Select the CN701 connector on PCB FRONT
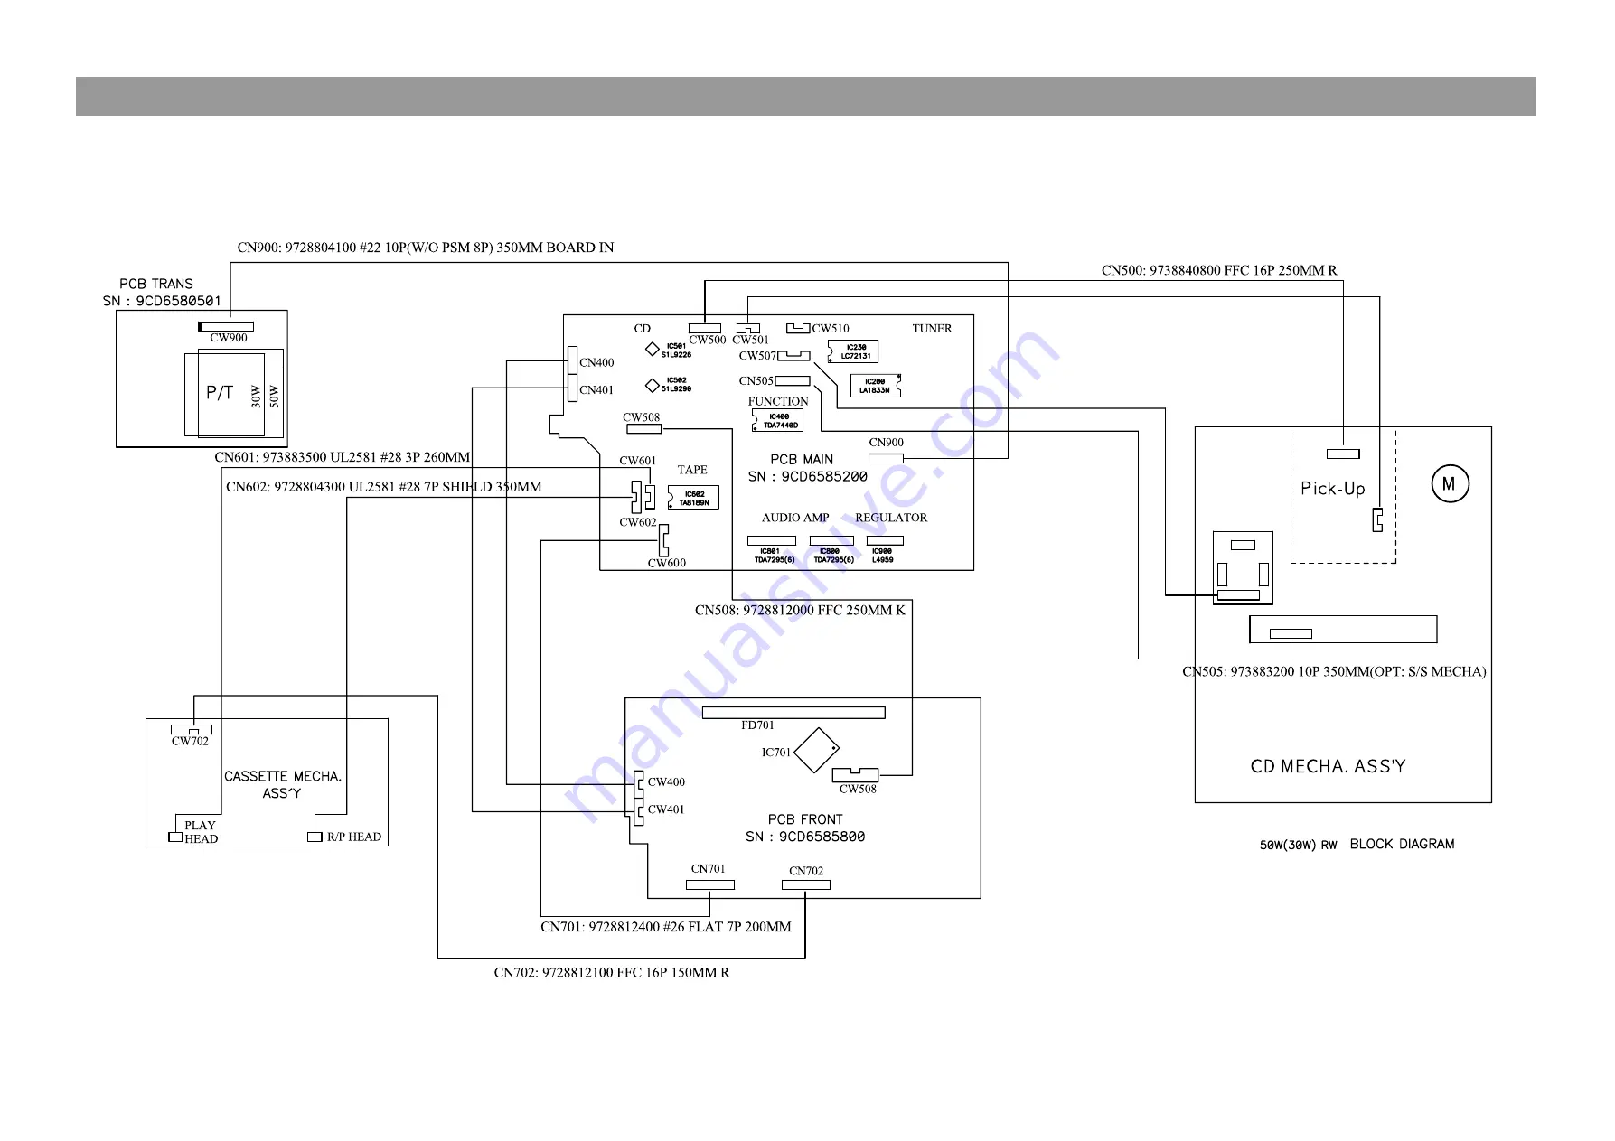The width and height of the screenshot is (1615, 1141). tap(710, 884)
